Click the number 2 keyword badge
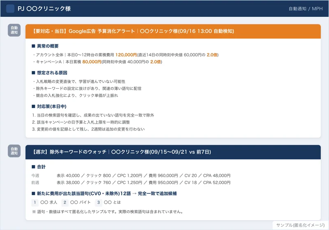Viewport: 329px width, 230px height. pos(65,202)
